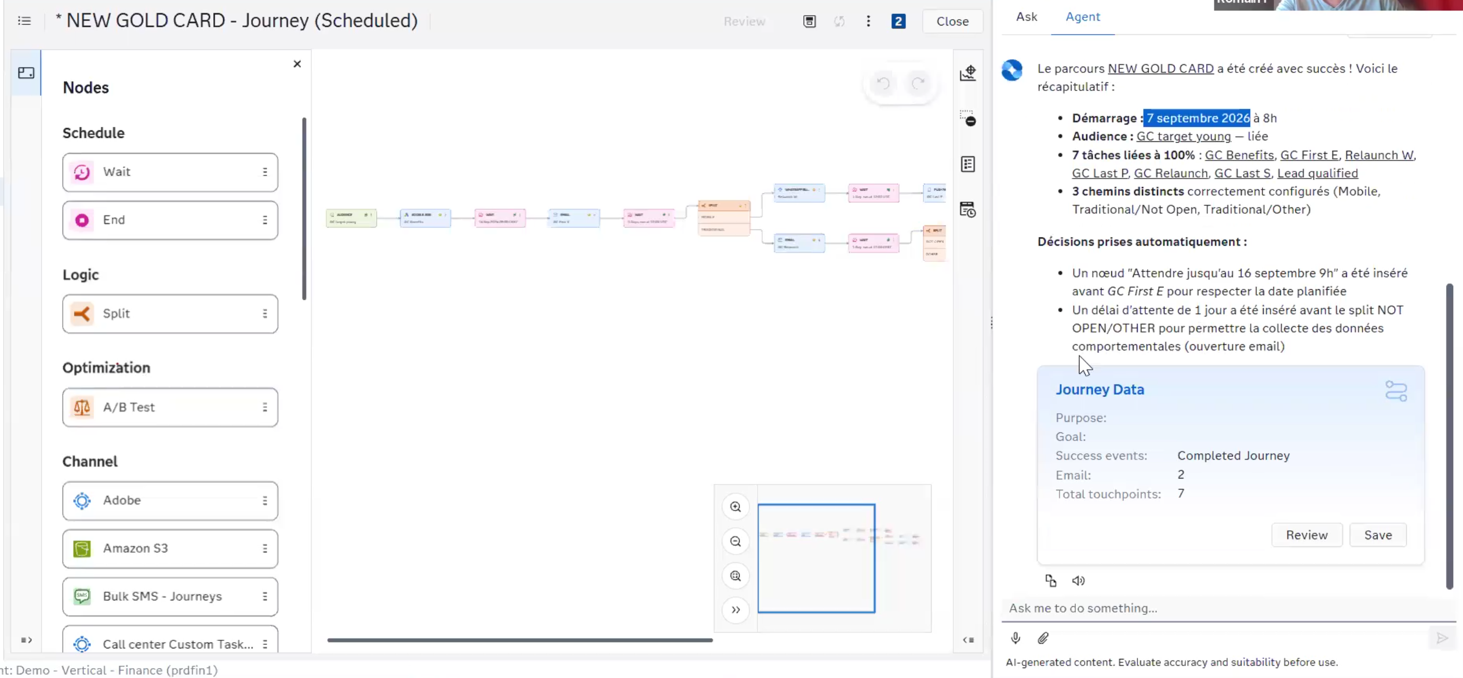This screenshot has height=678, width=1463.
Task: Collapse the minimap with double chevron
Action: point(736,610)
